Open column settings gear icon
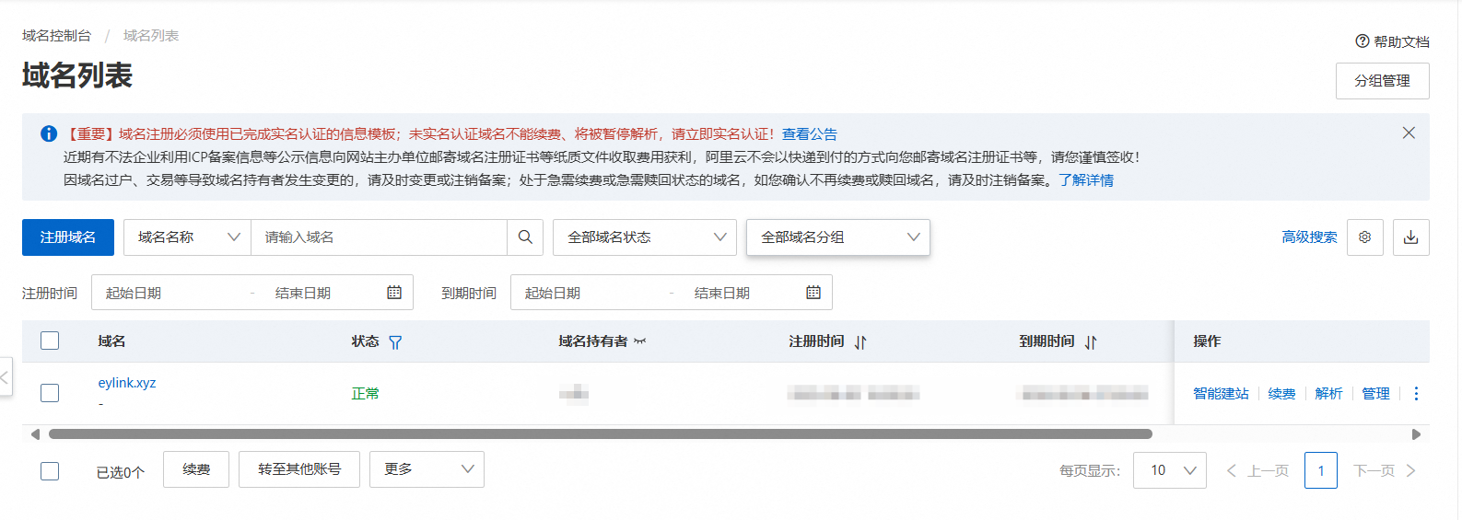This screenshot has width=1462, height=520. pyautogui.click(x=1364, y=237)
